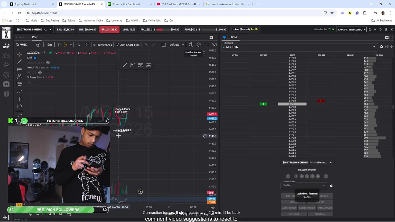Open the indicator templates grid icon
This screenshot has height=222, width=395.
pos(86,45)
